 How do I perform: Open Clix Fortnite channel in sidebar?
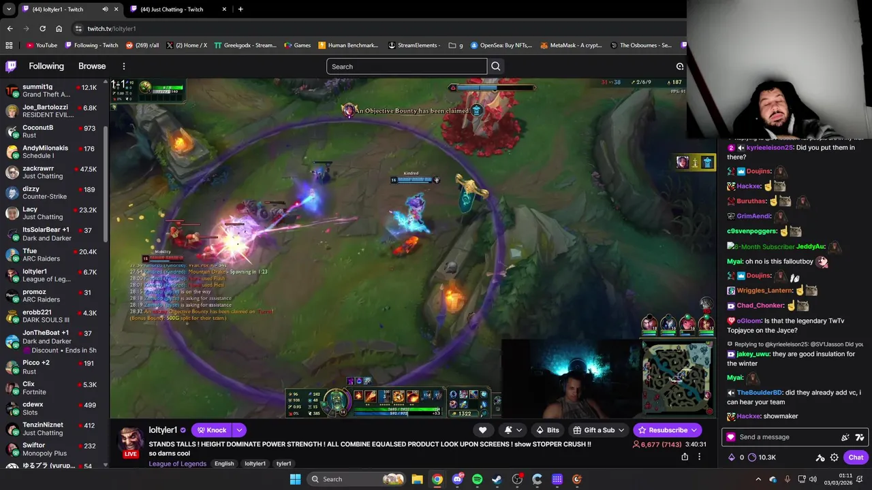54,388
